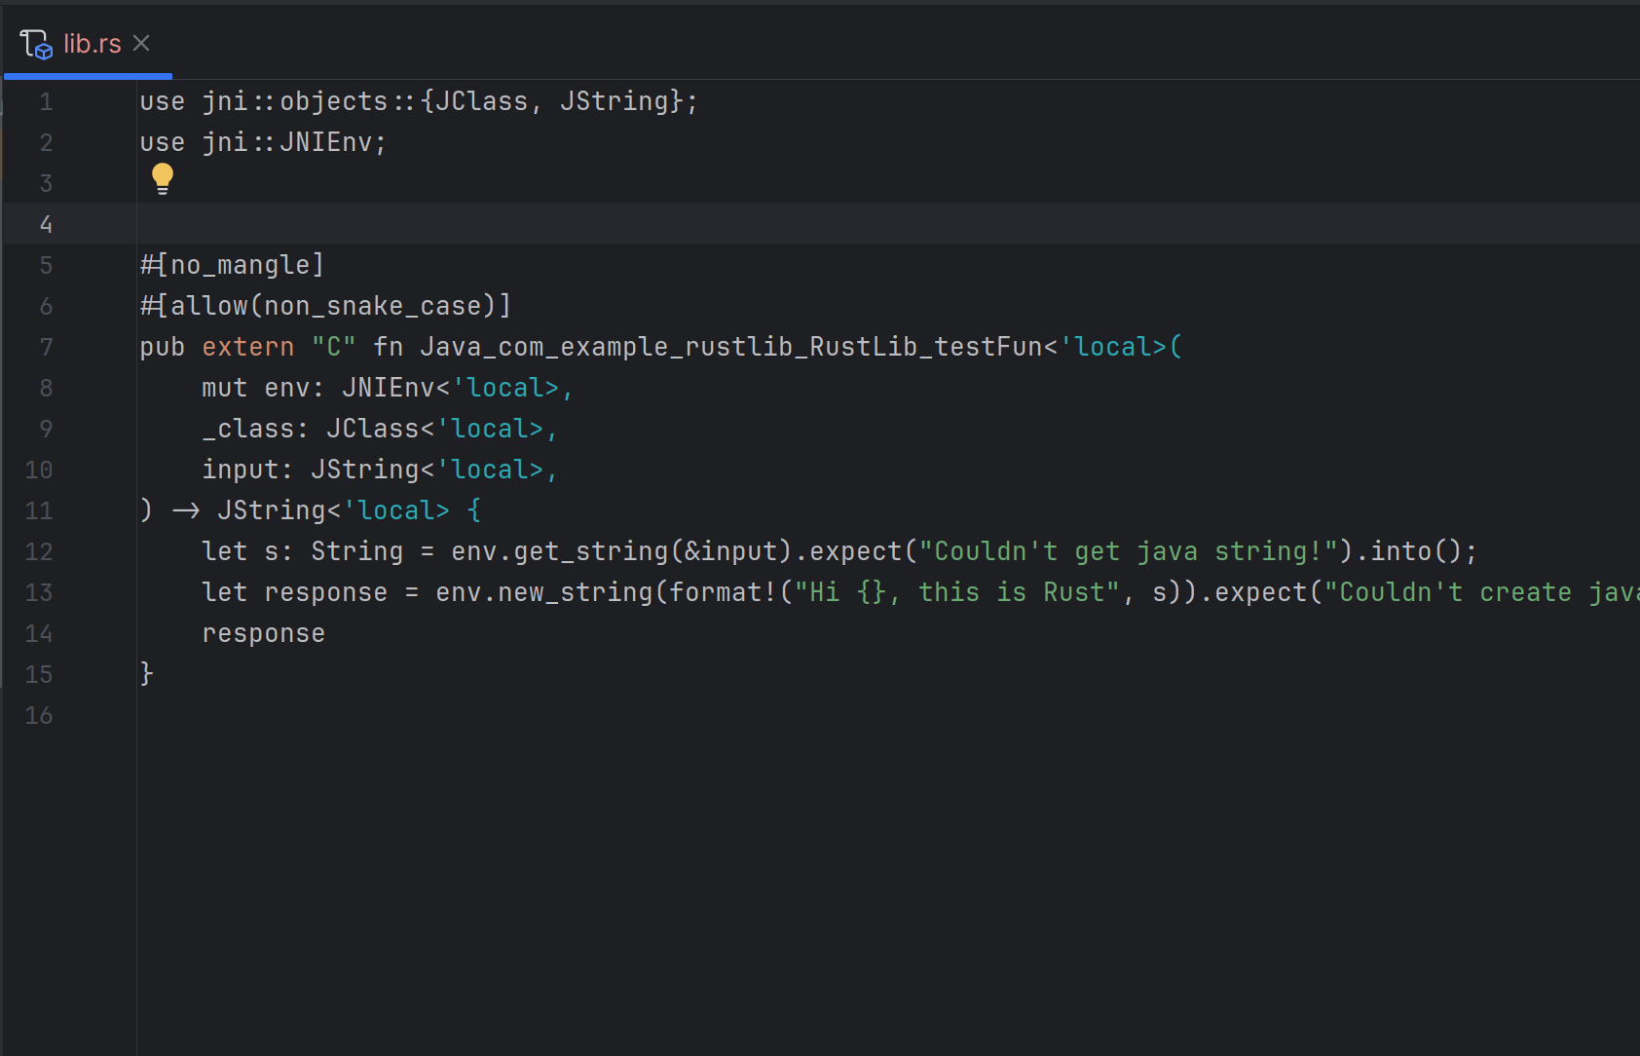Click the #[no_mangle] attribute

point(233,265)
